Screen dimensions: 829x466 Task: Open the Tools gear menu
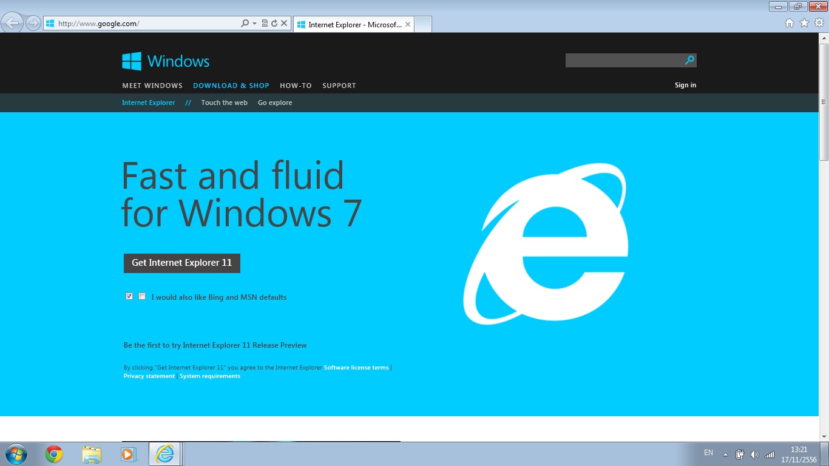[x=819, y=23]
